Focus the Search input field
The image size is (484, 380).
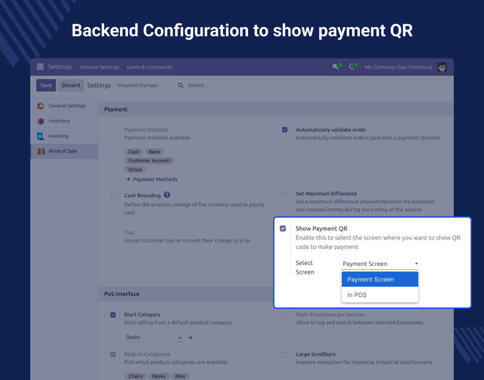click(242, 85)
